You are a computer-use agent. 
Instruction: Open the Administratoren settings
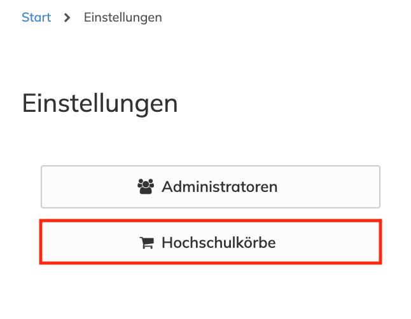coord(211,187)
